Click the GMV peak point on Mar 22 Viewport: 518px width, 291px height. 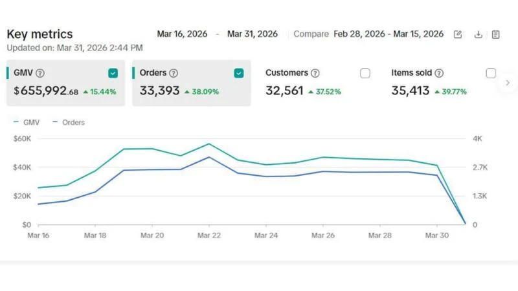[x=209, y=144]
